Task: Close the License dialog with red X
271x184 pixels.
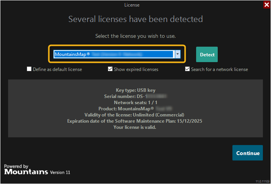Action: coord(267,5)
